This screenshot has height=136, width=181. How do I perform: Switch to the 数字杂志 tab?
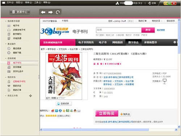133,42
